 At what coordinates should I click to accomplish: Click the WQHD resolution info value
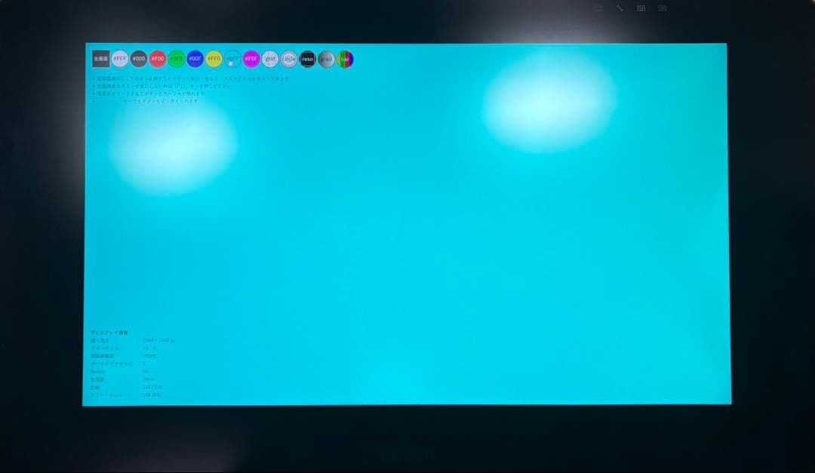pos(150,355)
